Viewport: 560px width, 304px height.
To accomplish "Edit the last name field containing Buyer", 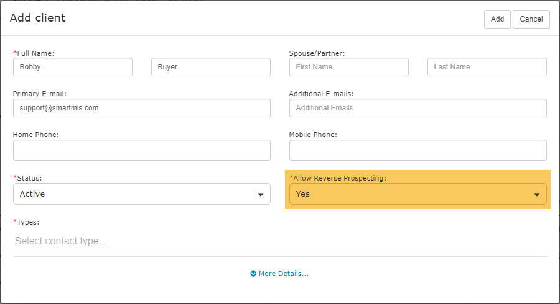I will (x=211, y=67).
